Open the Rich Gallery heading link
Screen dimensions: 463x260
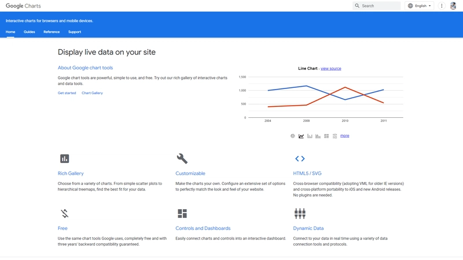pos(71,173)
